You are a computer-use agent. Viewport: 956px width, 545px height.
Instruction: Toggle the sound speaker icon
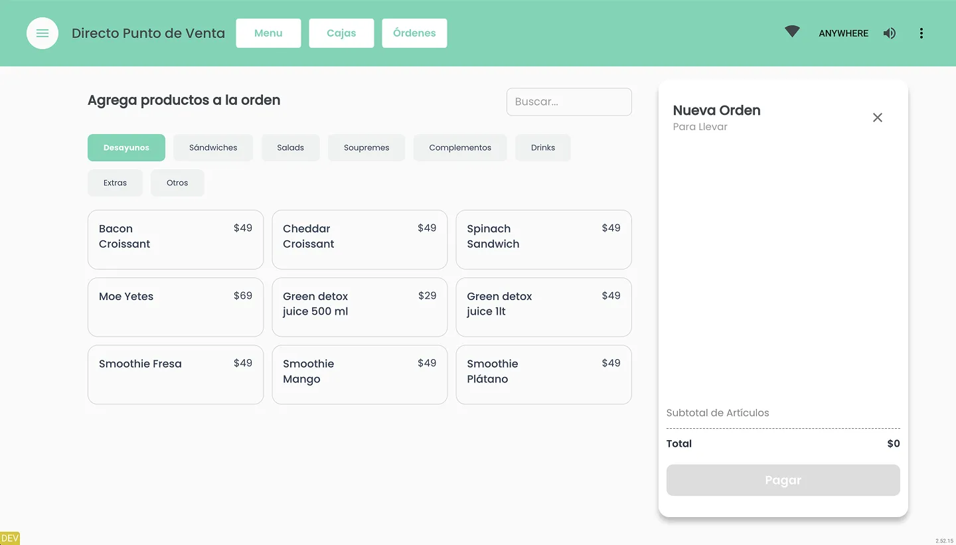click(890, 33)
